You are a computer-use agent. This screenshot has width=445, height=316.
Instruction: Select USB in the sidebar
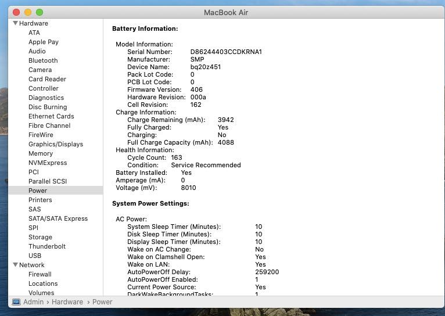[x=35, y=256]
